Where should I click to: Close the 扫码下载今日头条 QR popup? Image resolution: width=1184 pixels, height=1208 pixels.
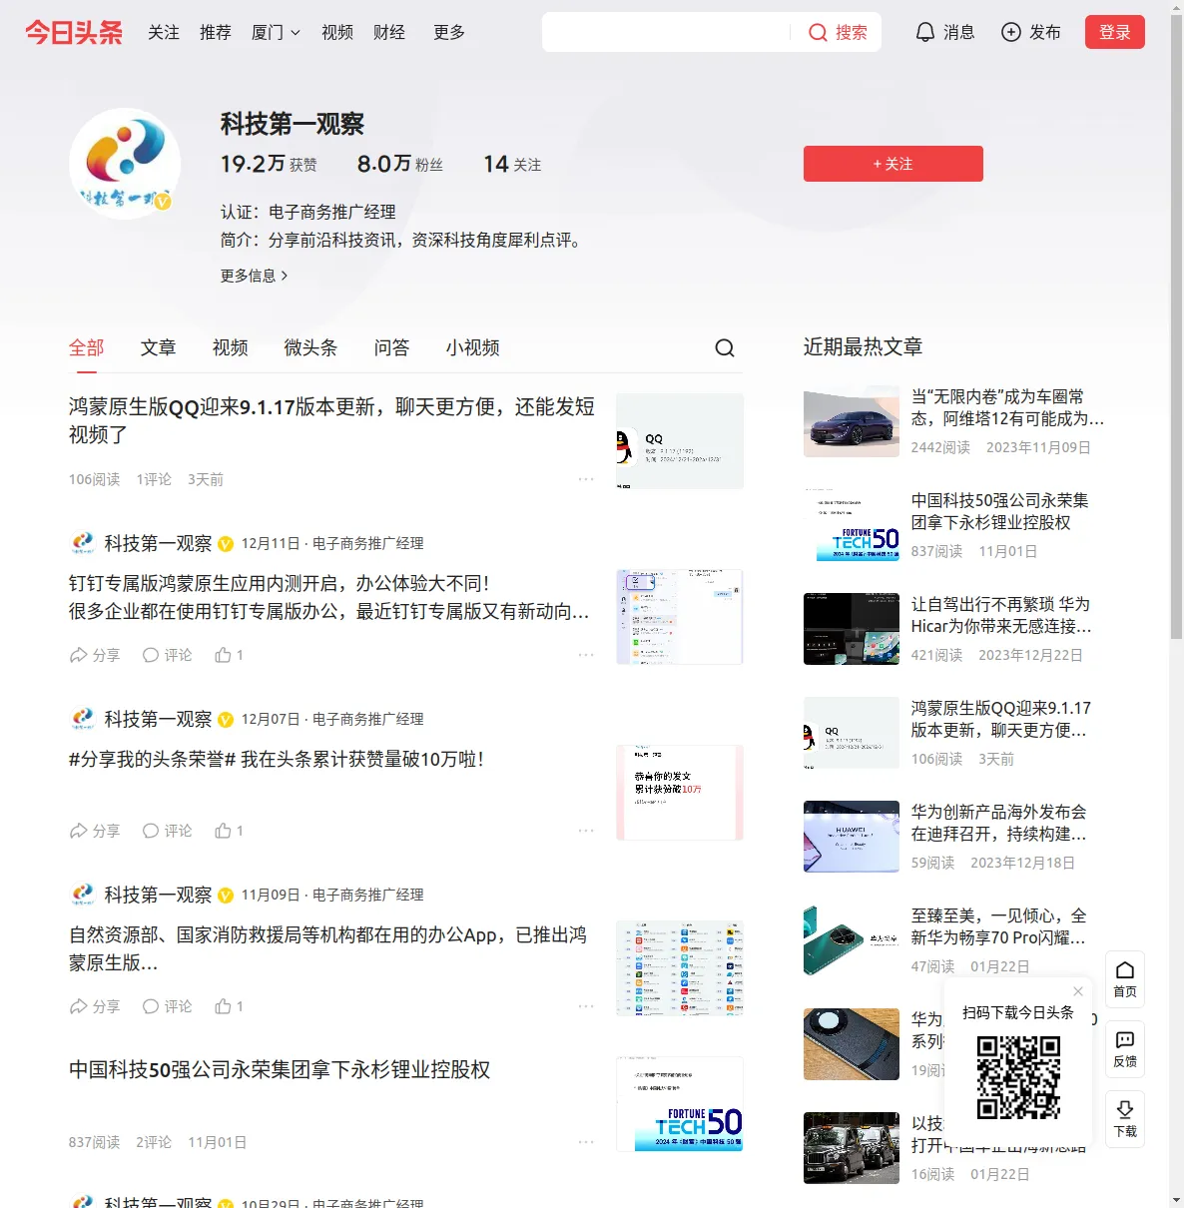click(x=1078, y=991)
